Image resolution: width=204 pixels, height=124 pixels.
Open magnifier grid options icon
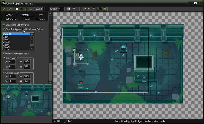(73, 9)
